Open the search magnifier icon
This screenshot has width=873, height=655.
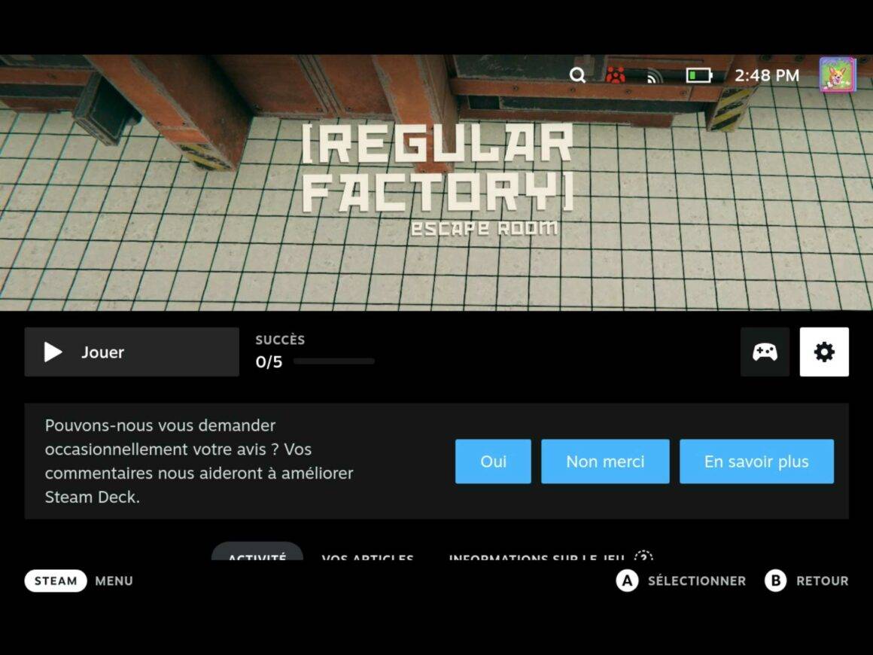577,75
